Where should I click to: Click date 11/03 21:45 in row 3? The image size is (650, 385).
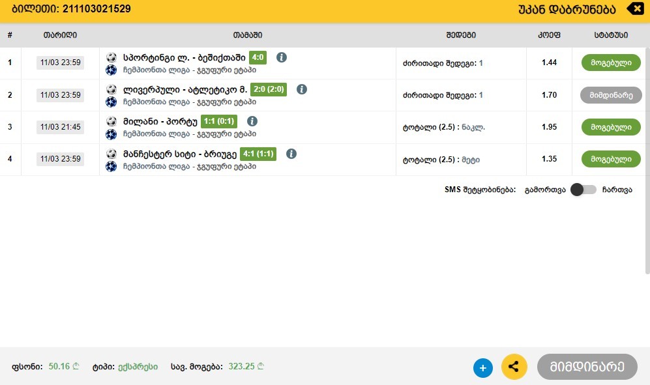pyautogui.click(x=61, y=127)
